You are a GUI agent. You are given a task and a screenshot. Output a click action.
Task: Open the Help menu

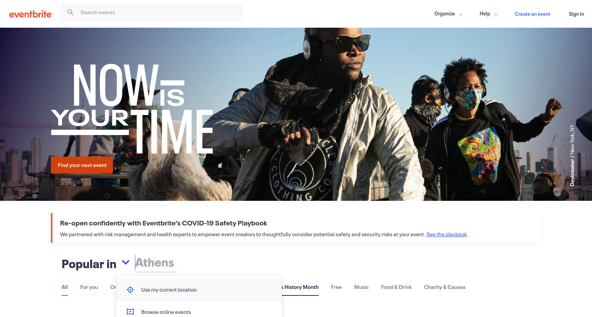click(x=485, y=14)
